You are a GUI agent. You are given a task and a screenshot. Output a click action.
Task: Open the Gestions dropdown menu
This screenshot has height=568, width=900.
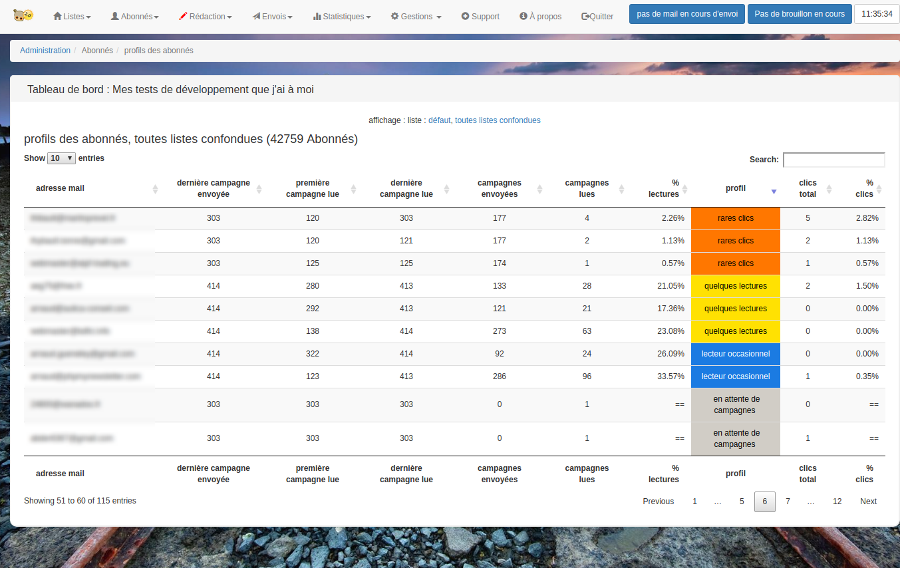(x=416, y=16)
